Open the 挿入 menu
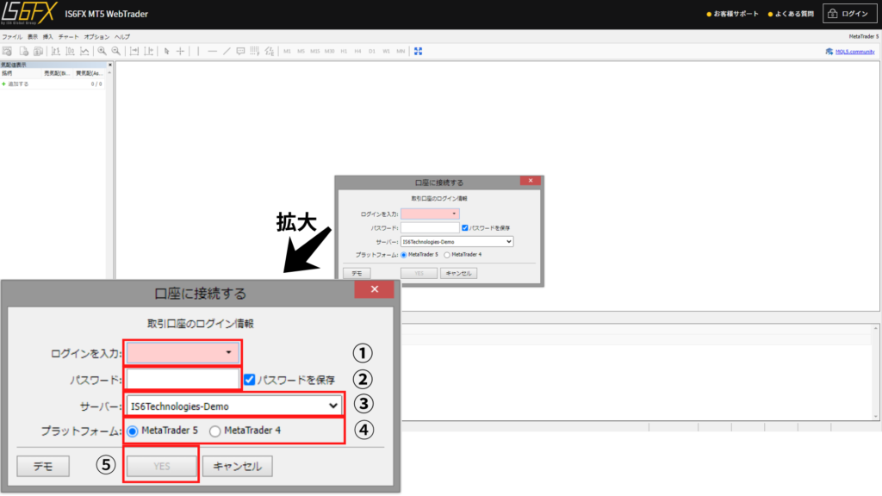Screen dimensions: 882x496 pyautogui.click(x=48, y=37)
